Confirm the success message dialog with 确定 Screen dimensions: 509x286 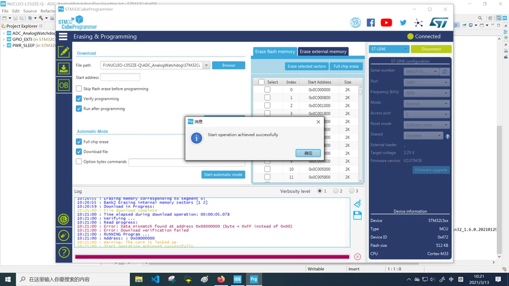point(308,153)
